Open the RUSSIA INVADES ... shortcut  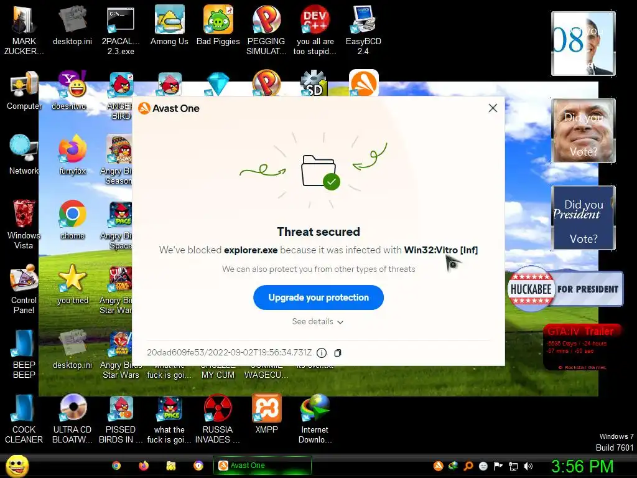pyautogui.click(x=218, y=418)
